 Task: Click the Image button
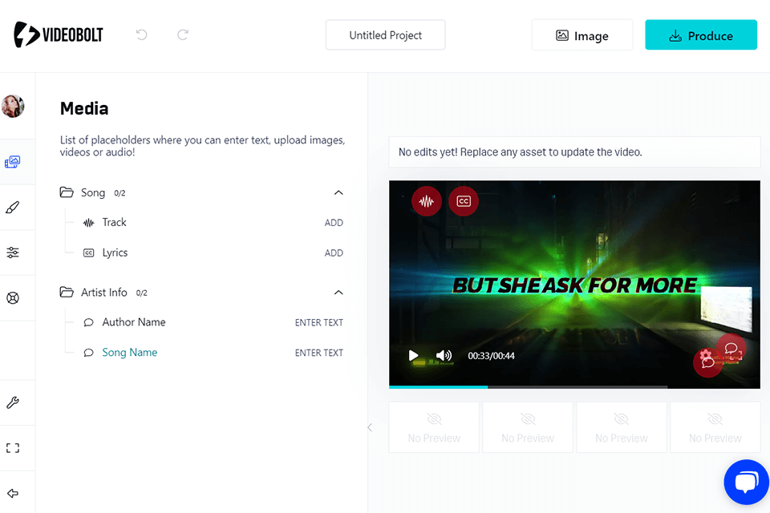(x=582, y=35)
